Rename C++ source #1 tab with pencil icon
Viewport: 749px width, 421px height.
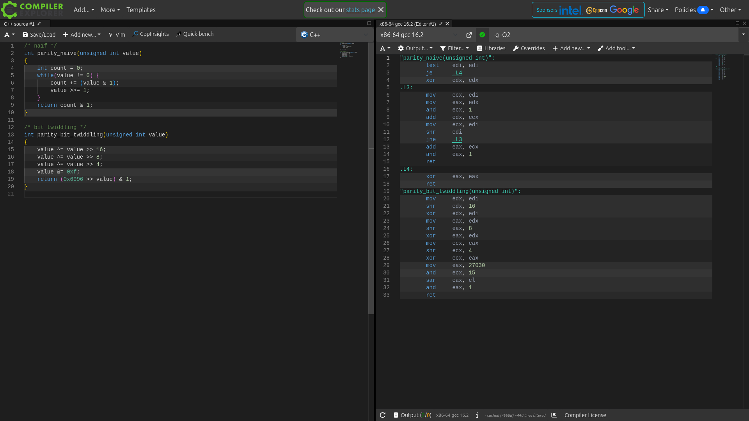[39, 24]
